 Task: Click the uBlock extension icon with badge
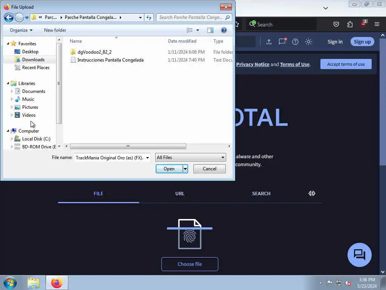[x=364, y=24]
